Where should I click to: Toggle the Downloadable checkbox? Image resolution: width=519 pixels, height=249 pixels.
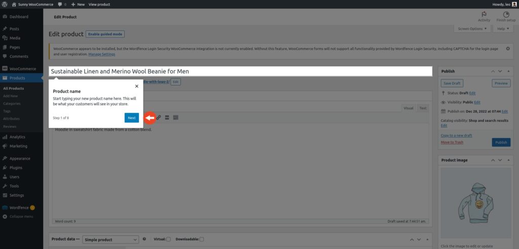tap(202, 239)
